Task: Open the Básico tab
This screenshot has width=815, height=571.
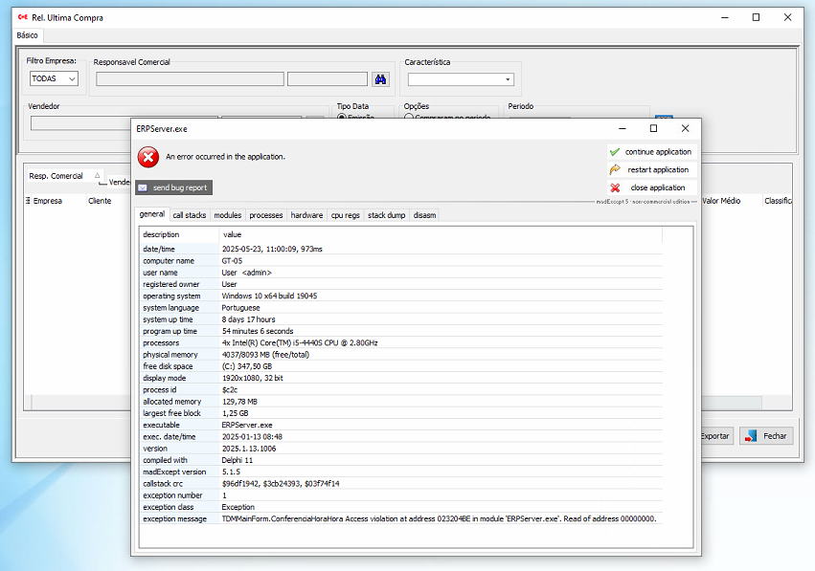Action: click(28, 34)
